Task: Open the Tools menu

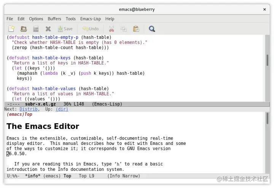Action: (x=71, y=19)
